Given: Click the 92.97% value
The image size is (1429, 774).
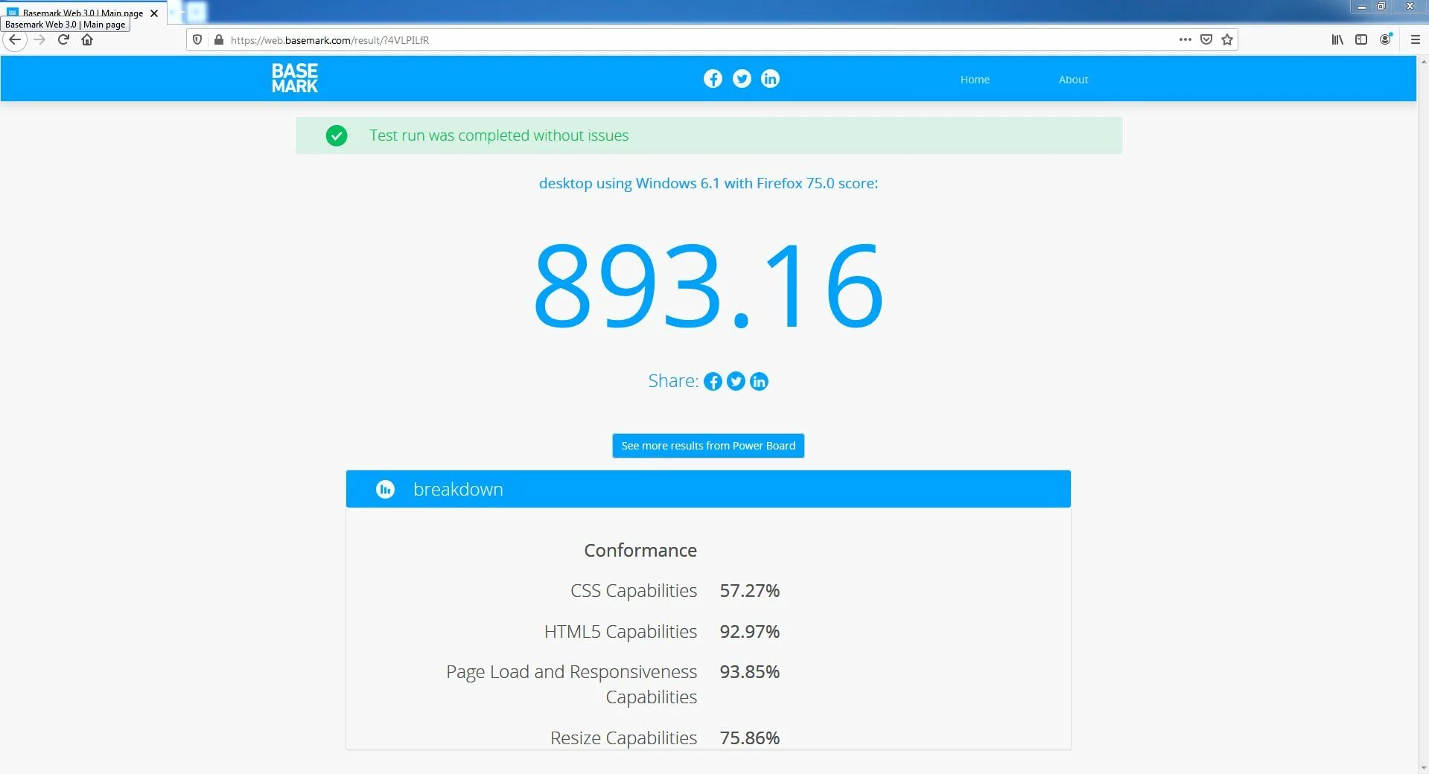Looking at the screenshot, I should click(750, 632).
